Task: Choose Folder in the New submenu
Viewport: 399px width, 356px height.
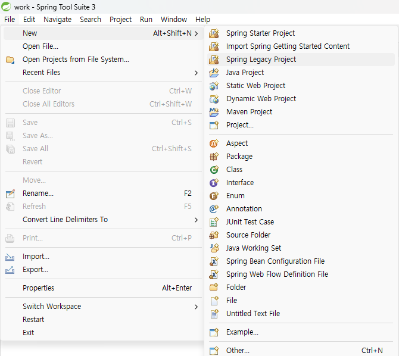Action: [301, 288]
